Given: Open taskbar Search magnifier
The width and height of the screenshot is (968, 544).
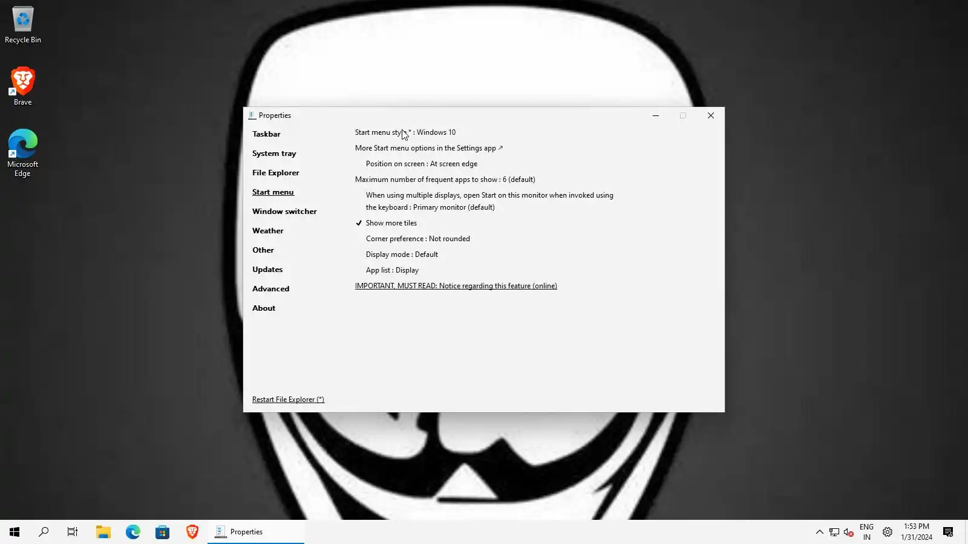Looking at the screenshot, I should 44,532.
